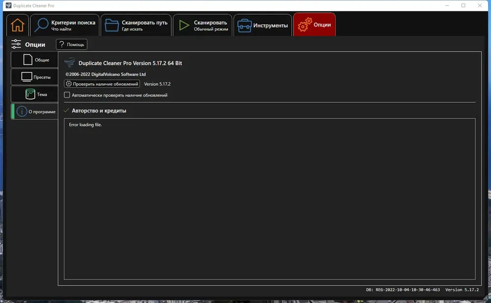Click the 'Duplicate Cleaner Pro Version 5.17.2 64 Bit' heading
The width and height of the screenshot is (491, 303).
130,63
